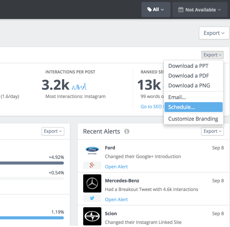Click the Scion logo icon
Viewport: 230px width, 227px height.
(92, 216)
